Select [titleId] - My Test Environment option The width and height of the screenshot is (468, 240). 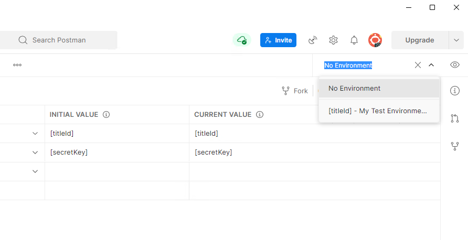(x=379, y=111)
